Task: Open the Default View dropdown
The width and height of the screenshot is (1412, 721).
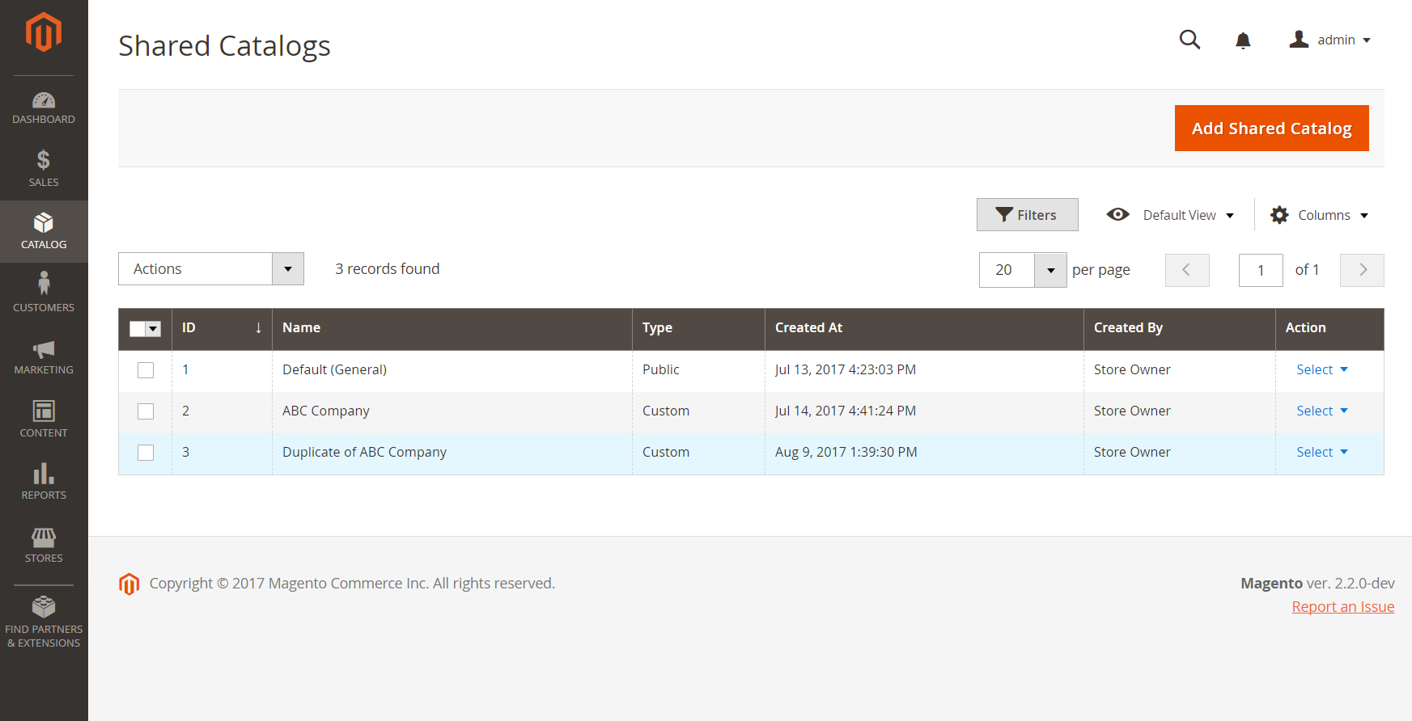Action: pos(1171,214)
